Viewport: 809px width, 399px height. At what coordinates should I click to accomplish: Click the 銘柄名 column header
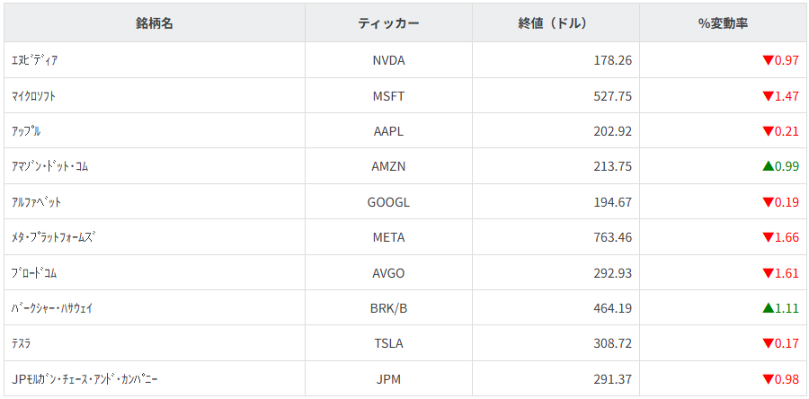[x=155, y=23]
